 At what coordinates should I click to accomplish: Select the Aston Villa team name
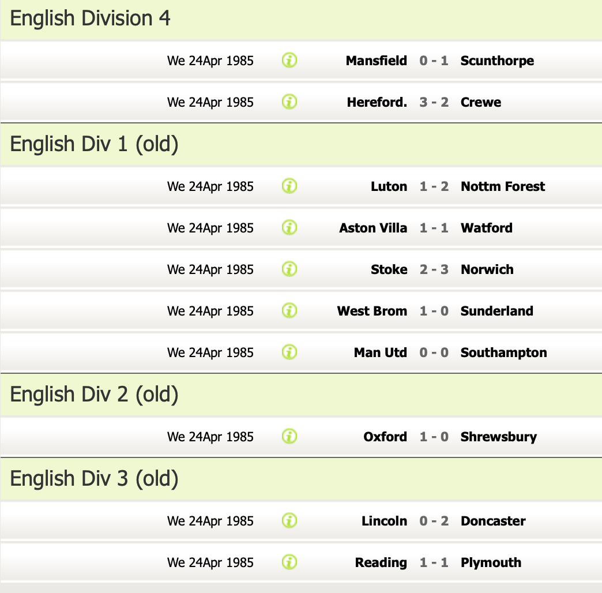click(x=373, y=228)
